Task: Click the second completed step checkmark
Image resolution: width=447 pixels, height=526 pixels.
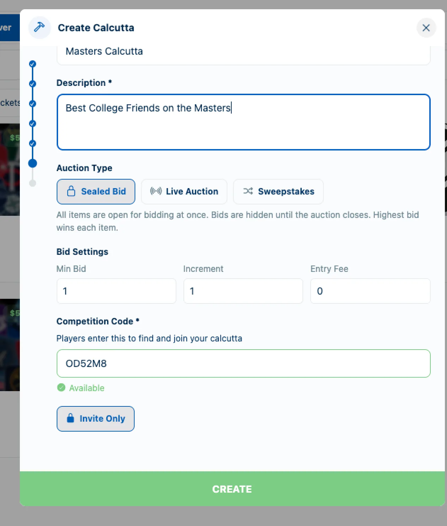Action: tap(33, 84)
